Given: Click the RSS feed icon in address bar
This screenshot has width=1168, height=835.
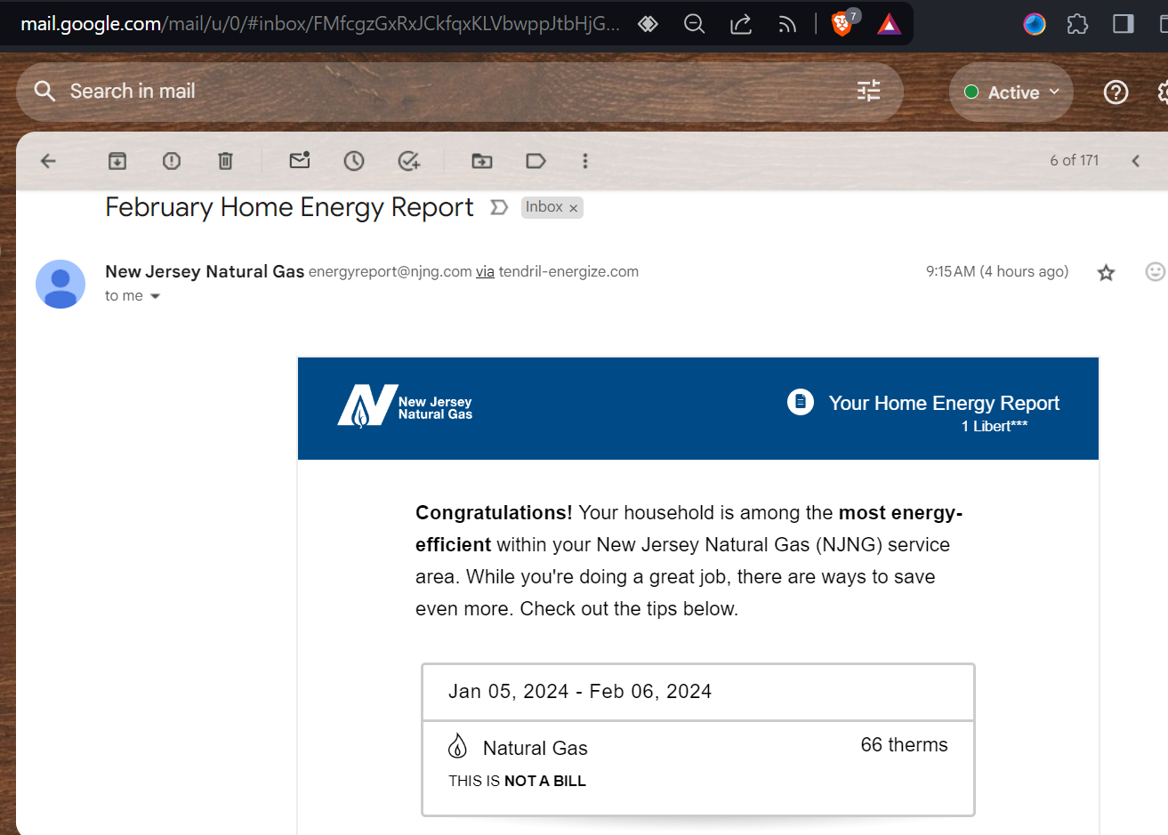Looking at the screenshot, I should tap(787, 25).
